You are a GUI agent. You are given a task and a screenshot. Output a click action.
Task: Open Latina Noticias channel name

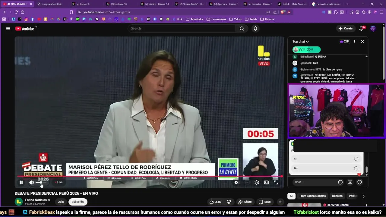tap(36, 200)
